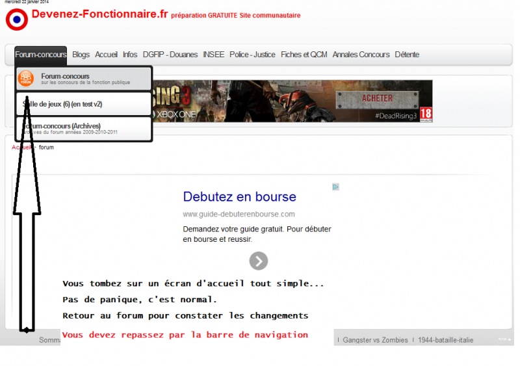Go to Blogs in navigation bar
520x366 pixels.
tap(81, 55)
